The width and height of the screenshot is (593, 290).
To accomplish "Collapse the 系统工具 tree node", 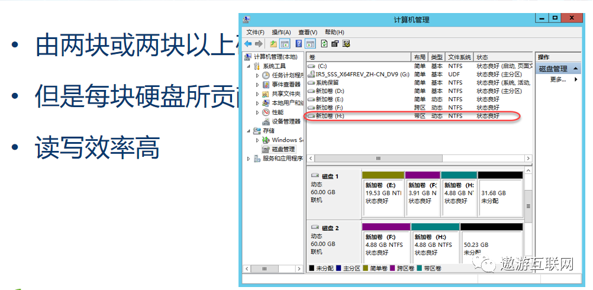I will 249,66.
